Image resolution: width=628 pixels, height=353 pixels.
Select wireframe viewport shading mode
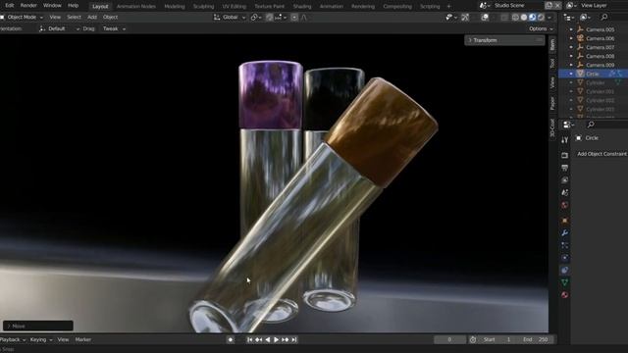[x=515, y=18]
